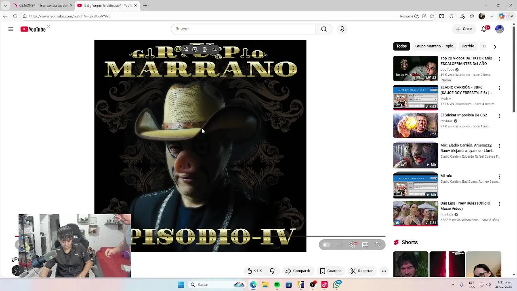
Task: Enter fullscreen on the video player
Action: click(378, 245)
